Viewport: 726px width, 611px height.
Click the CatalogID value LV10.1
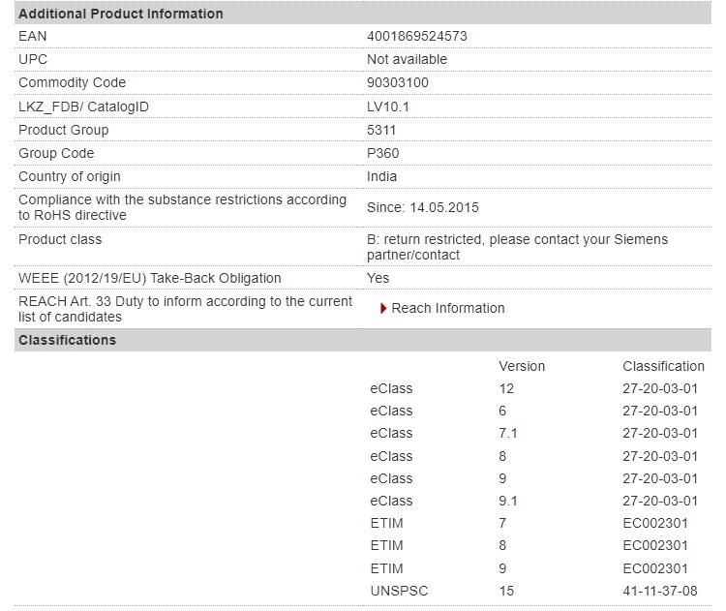coord(388,107)
